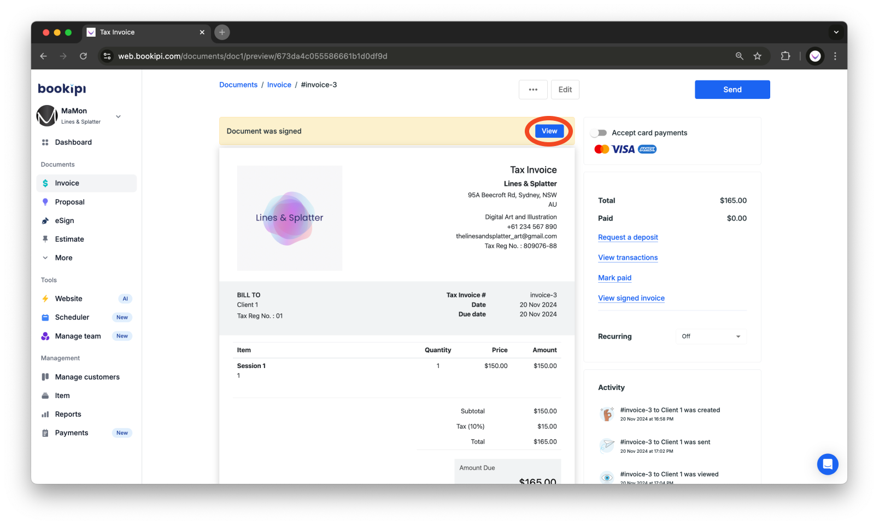Open the Scheduler calendar icon
The height and width of the screenshot is (525, 879).
(45, 317)
